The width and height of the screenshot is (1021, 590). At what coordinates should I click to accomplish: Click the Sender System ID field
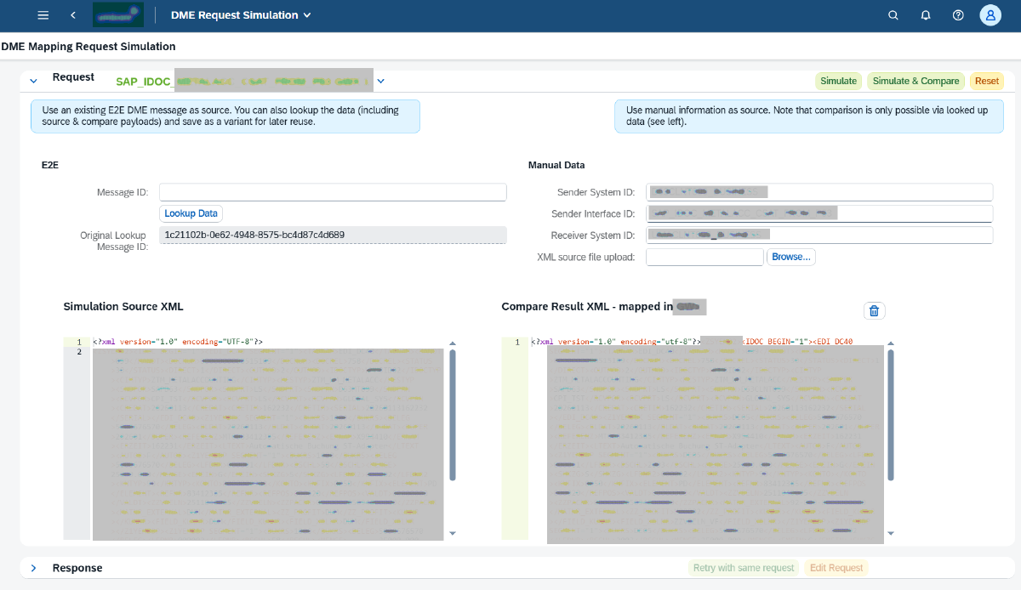pyautogui.click(x=819, y=192)
